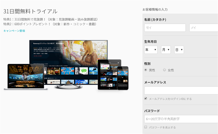Select the 男性 radio button
218x134 pixels.
tap(146, 70)
